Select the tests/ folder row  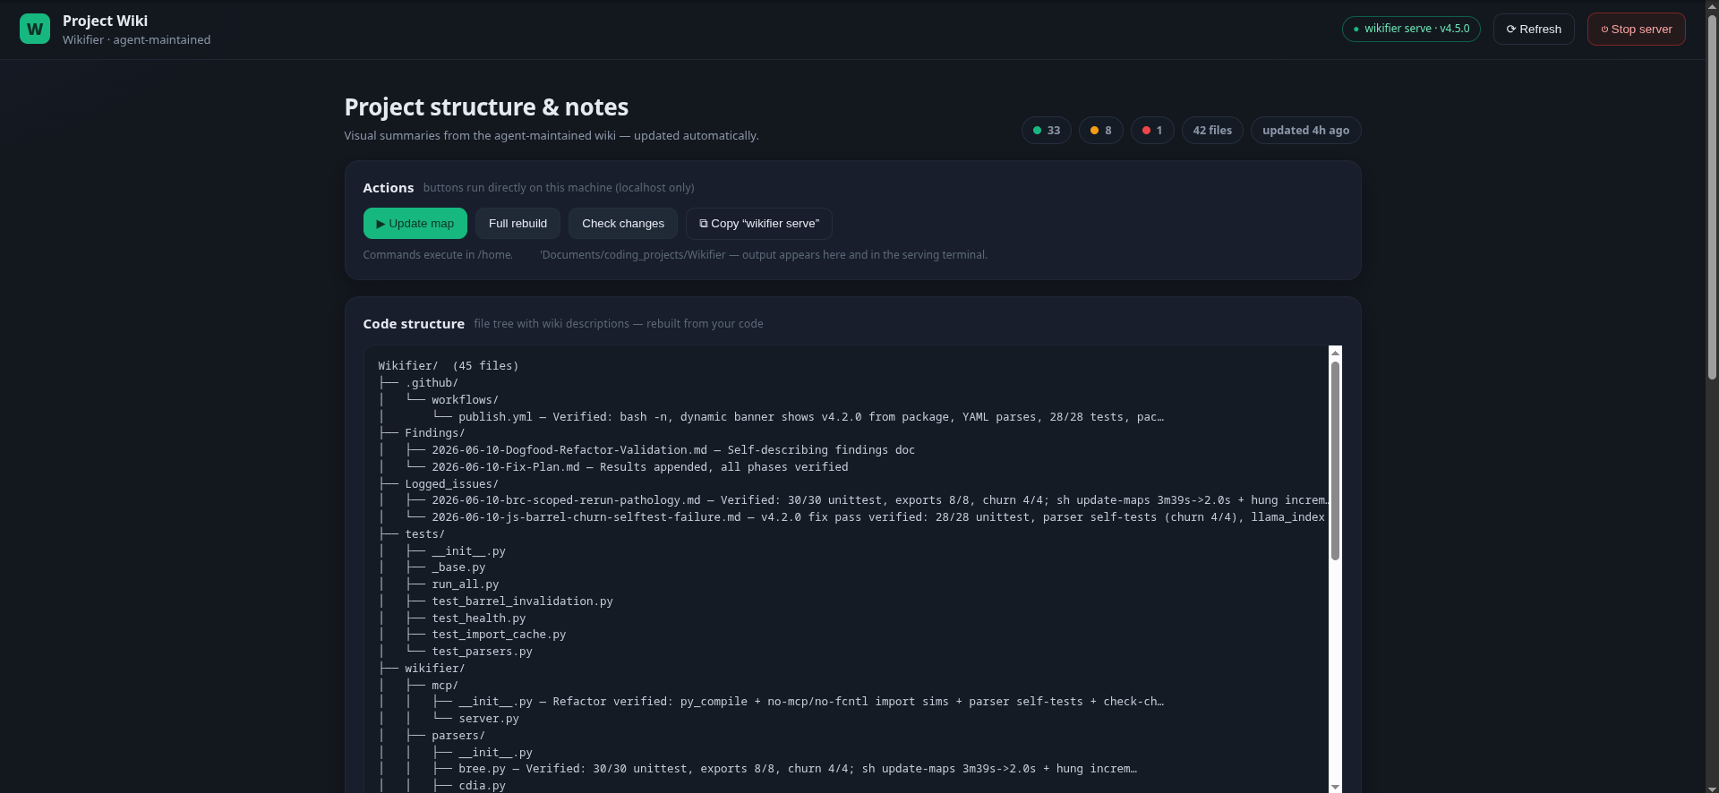(x=424, y=534)
